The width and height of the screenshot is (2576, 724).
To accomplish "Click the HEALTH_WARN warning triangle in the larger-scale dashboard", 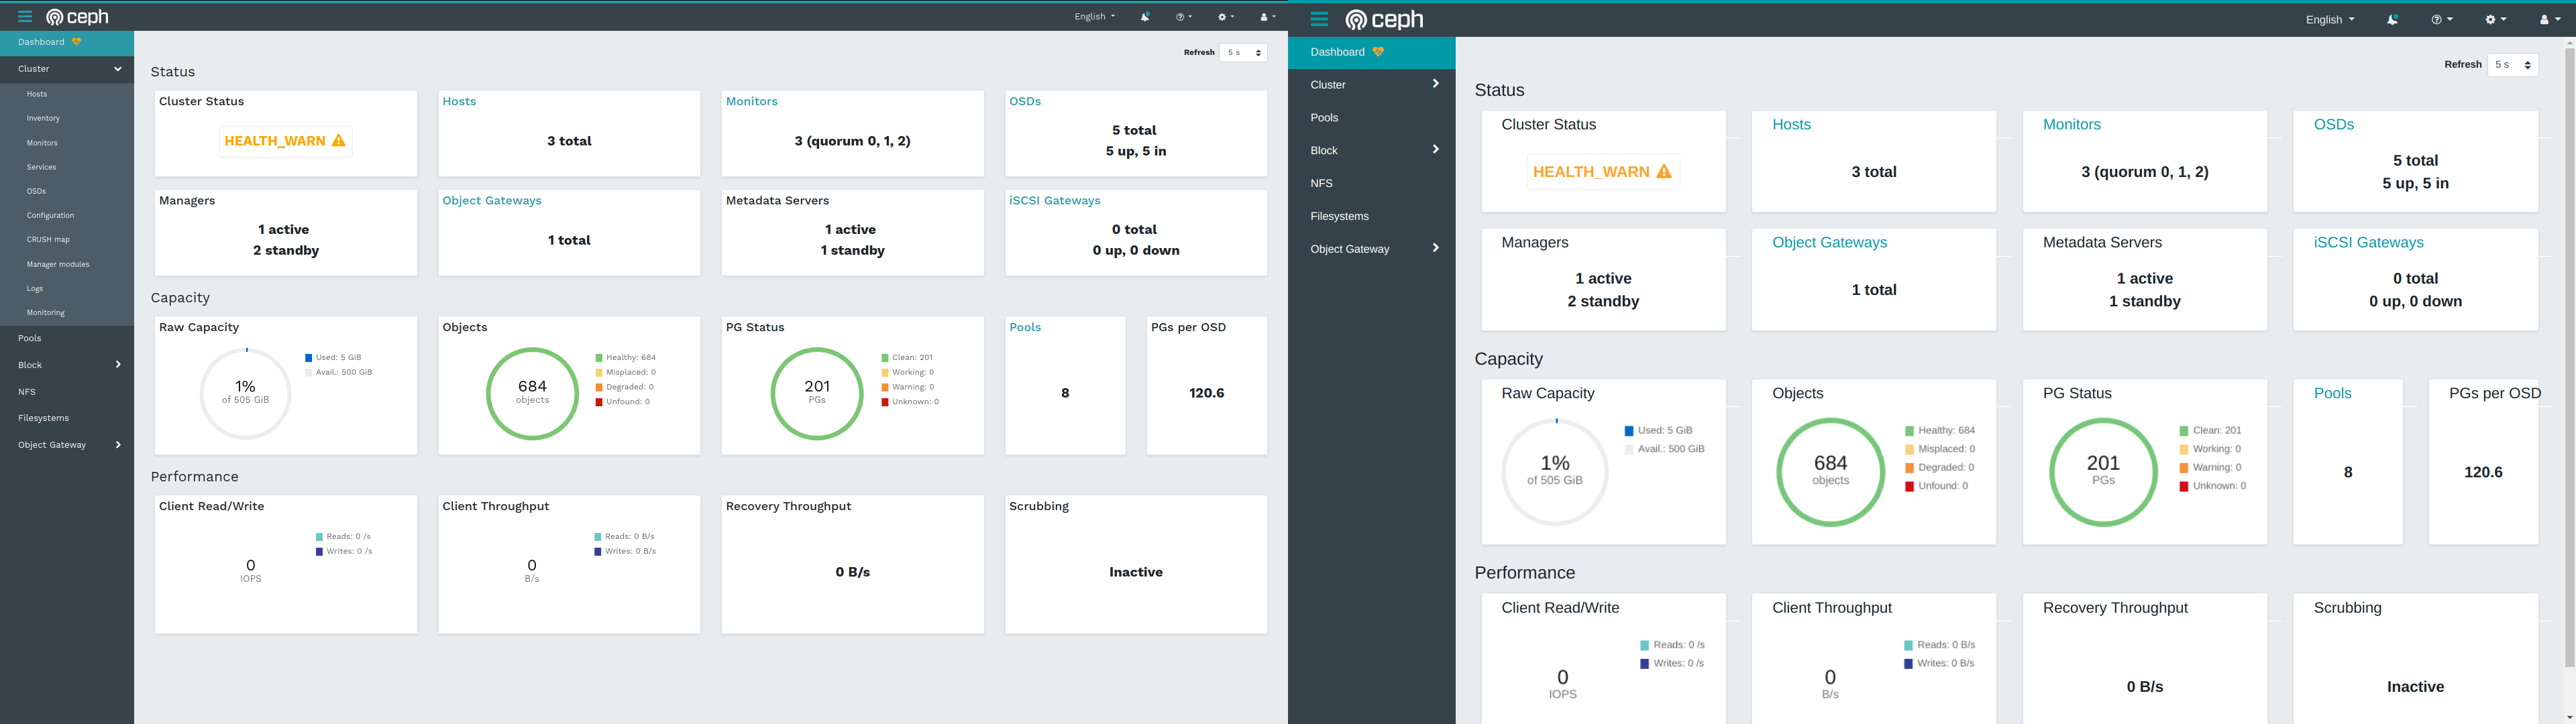I will [x=1664, y=172].
